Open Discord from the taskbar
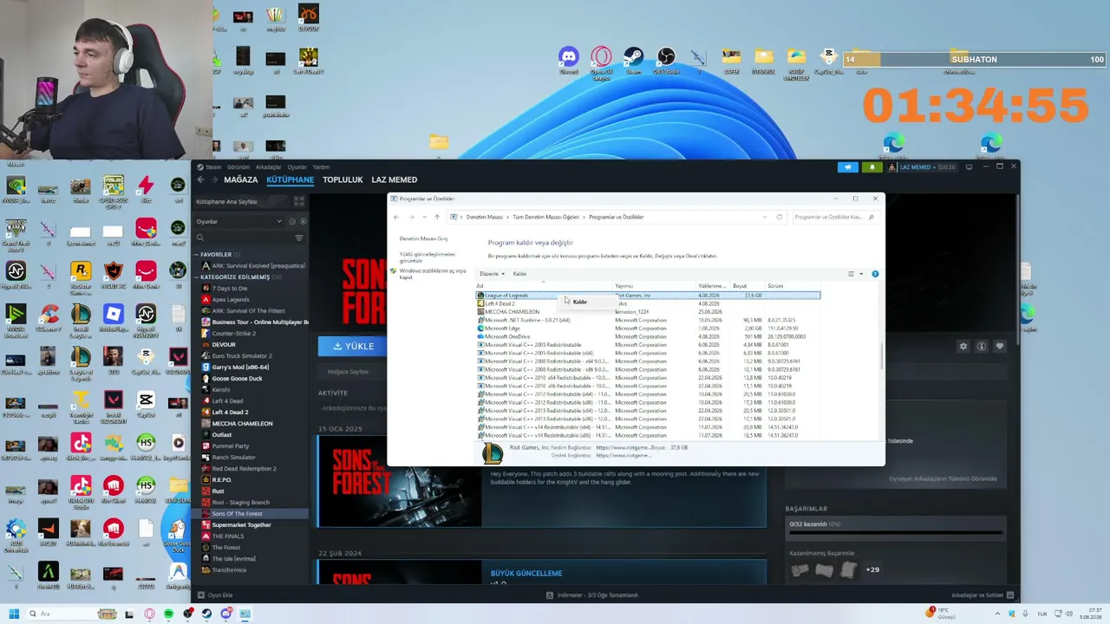This screenshot has width=1110, height=624. [x=225, y=614]
